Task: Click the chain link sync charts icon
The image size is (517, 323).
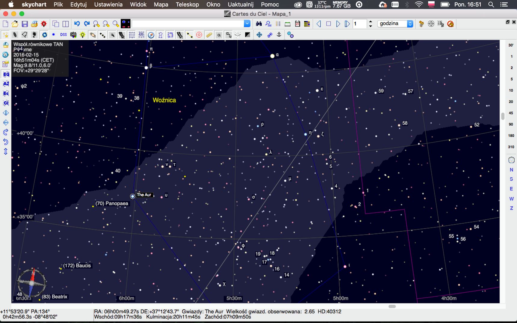Action: point(269,35)
